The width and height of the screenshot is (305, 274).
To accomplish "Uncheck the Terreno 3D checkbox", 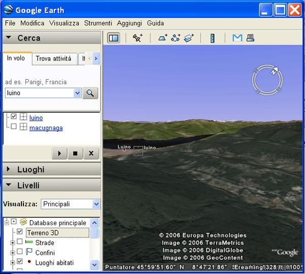I will 20,231.
